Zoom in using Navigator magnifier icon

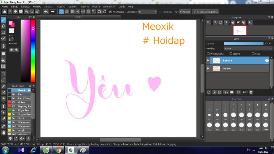point(215,22)
